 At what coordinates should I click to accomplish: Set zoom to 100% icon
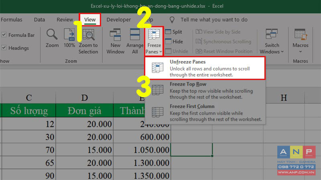[x=69, y=34]
